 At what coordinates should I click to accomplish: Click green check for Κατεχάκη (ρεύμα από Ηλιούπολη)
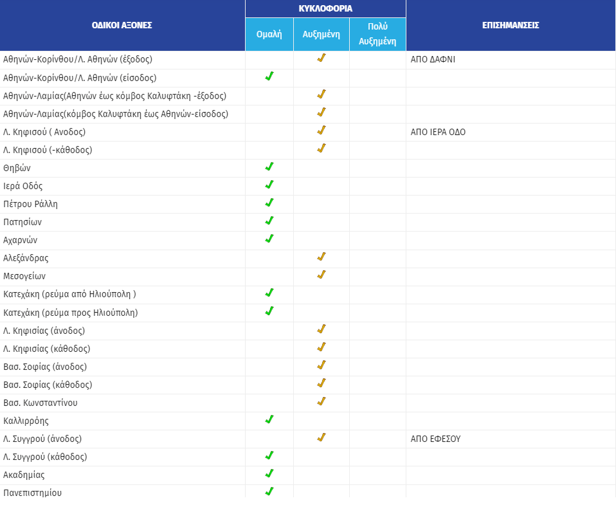tap(269, 293)
